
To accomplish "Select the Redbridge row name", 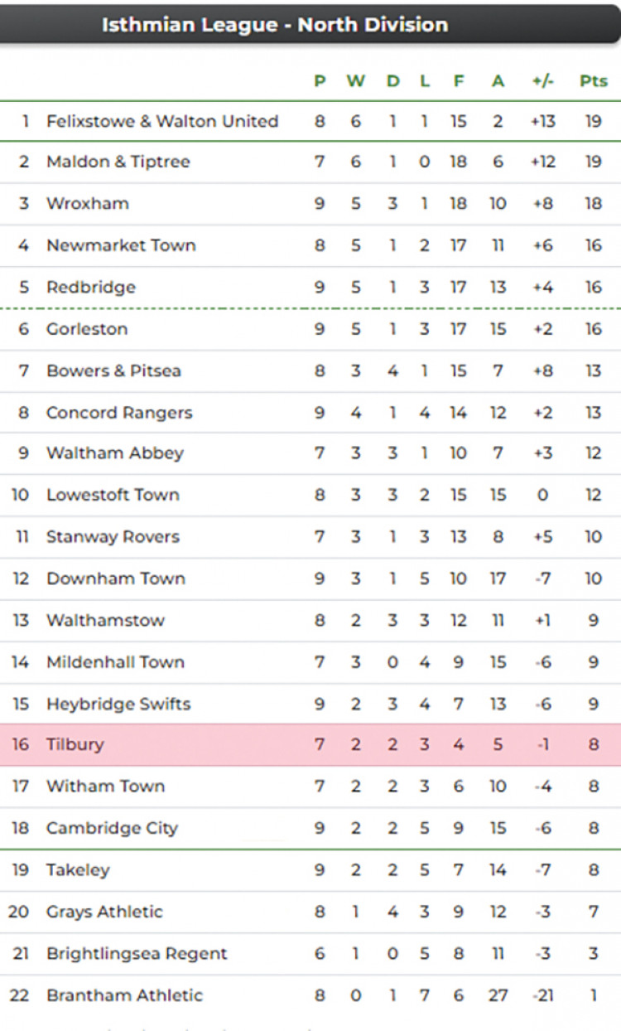I will point(91,287).
